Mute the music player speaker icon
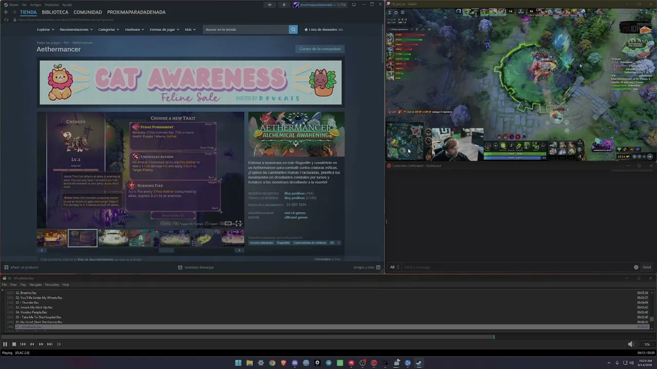The height and width of the screenshot is (369, 657). click(631, 344)
